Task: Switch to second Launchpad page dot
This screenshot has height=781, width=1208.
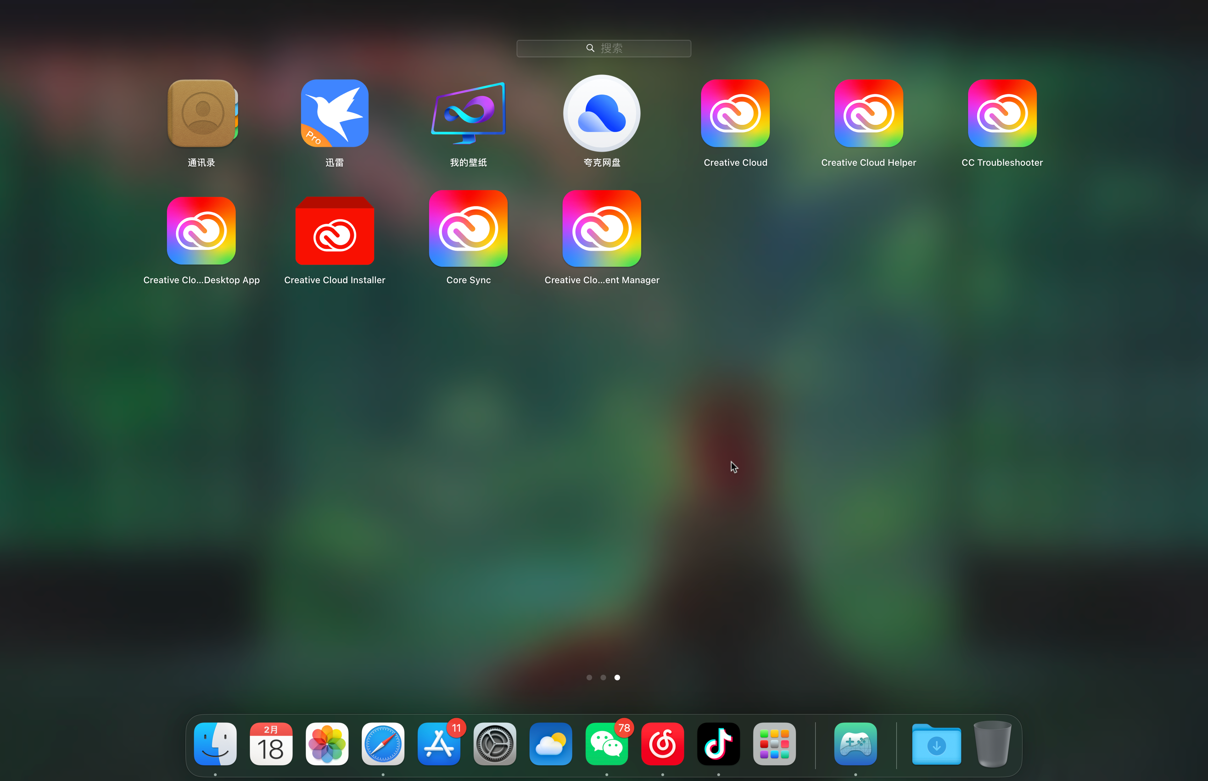Action: tap(603, 678)
